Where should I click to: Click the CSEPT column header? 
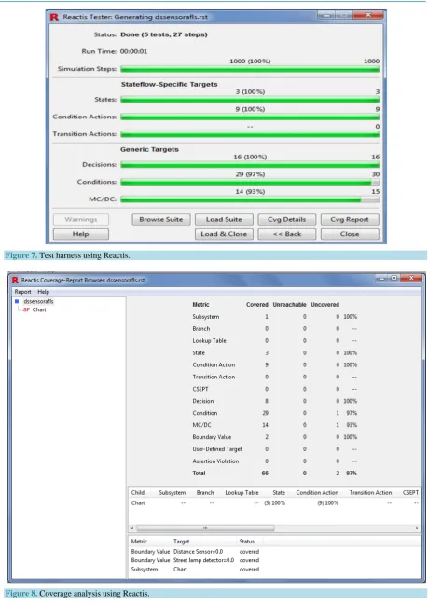[410, 493]
